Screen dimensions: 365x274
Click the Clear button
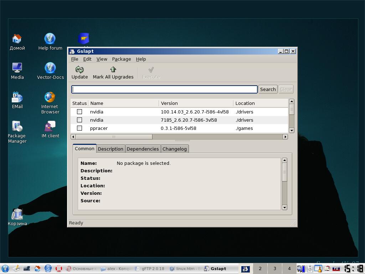tap(286, 90)
